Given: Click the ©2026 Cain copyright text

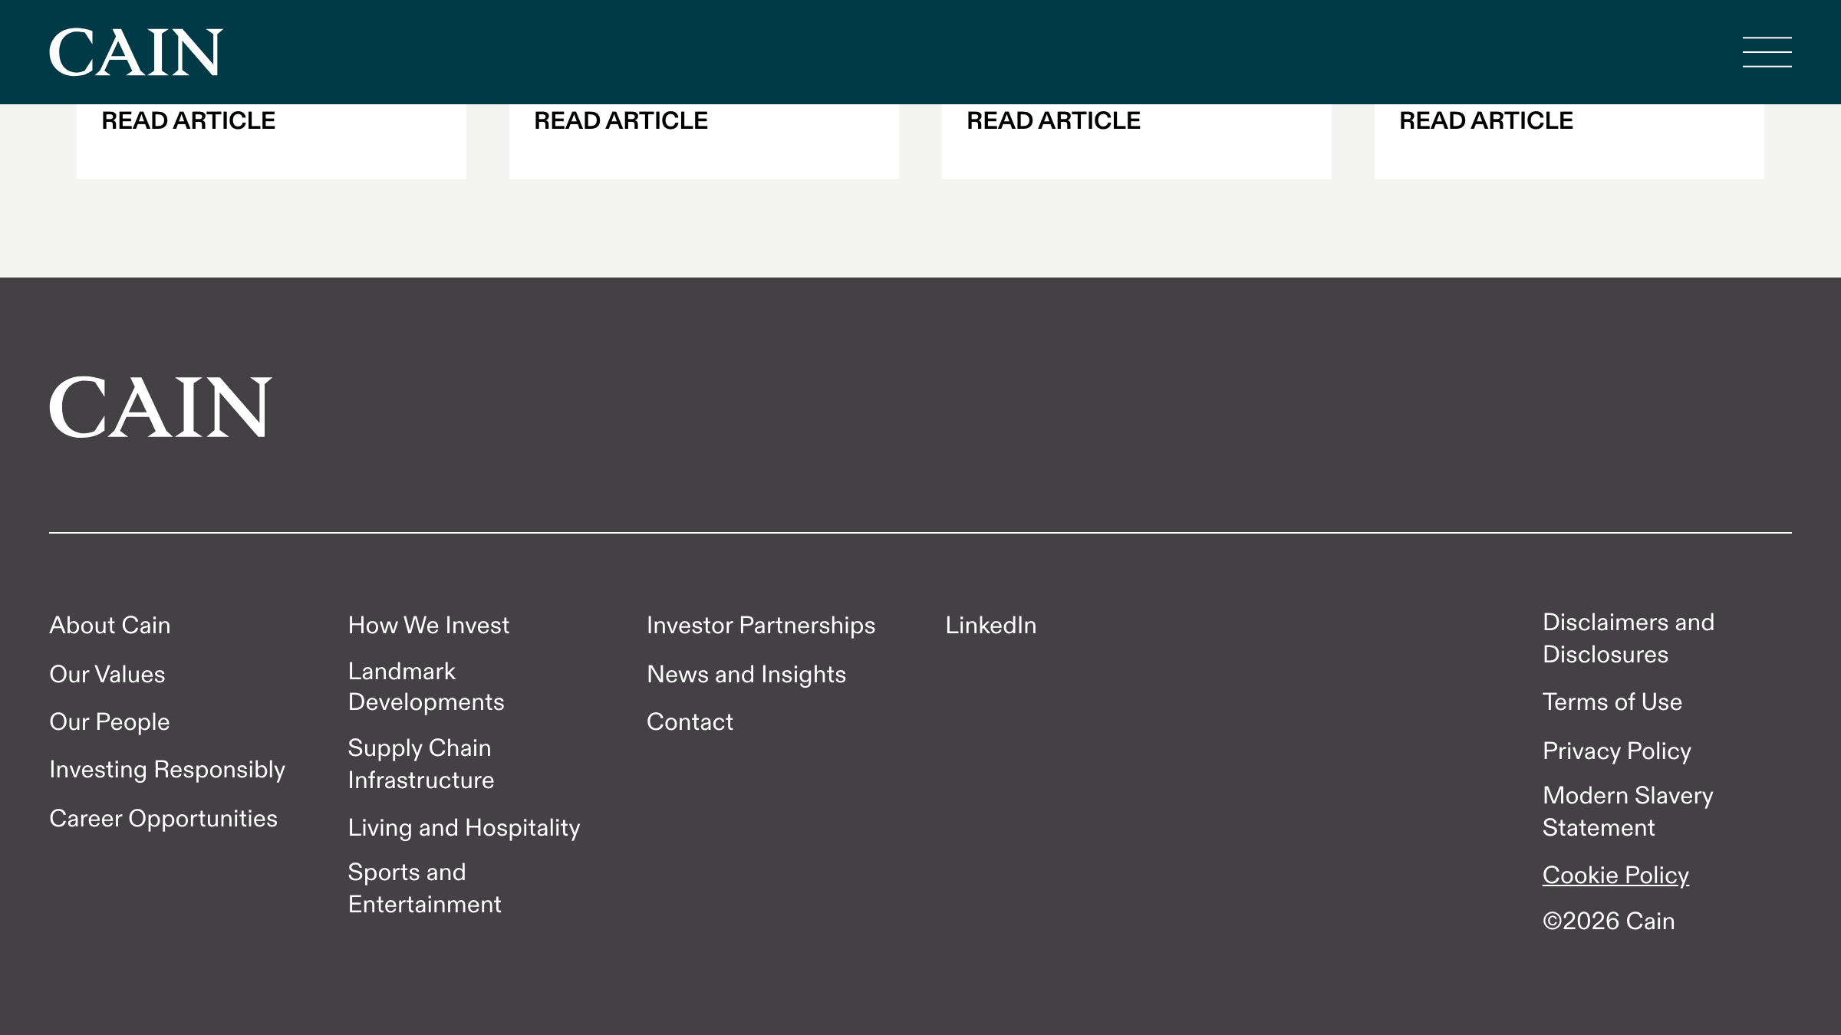Looking at the screenshot, I should click(x=1609, y=922).
